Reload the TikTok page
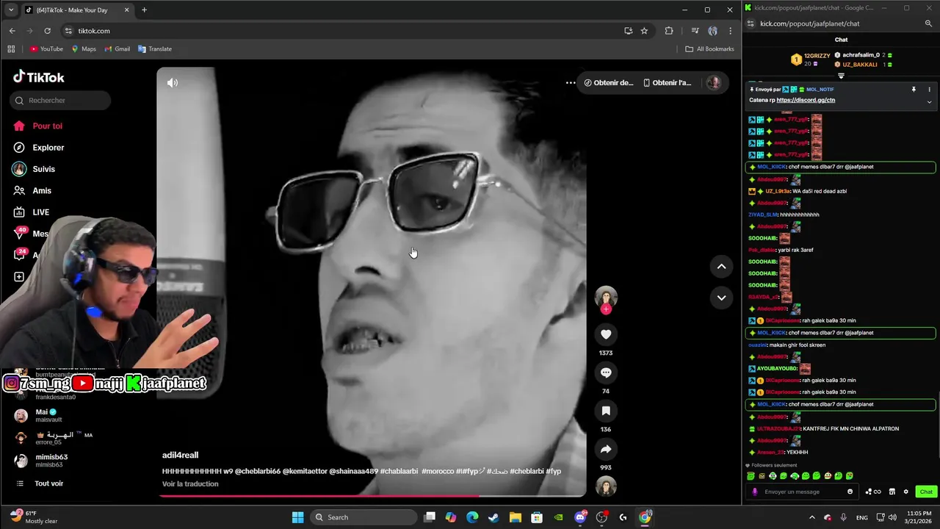Image resolution: width=940 pixels, height=529 pixels. click(47, 31)
